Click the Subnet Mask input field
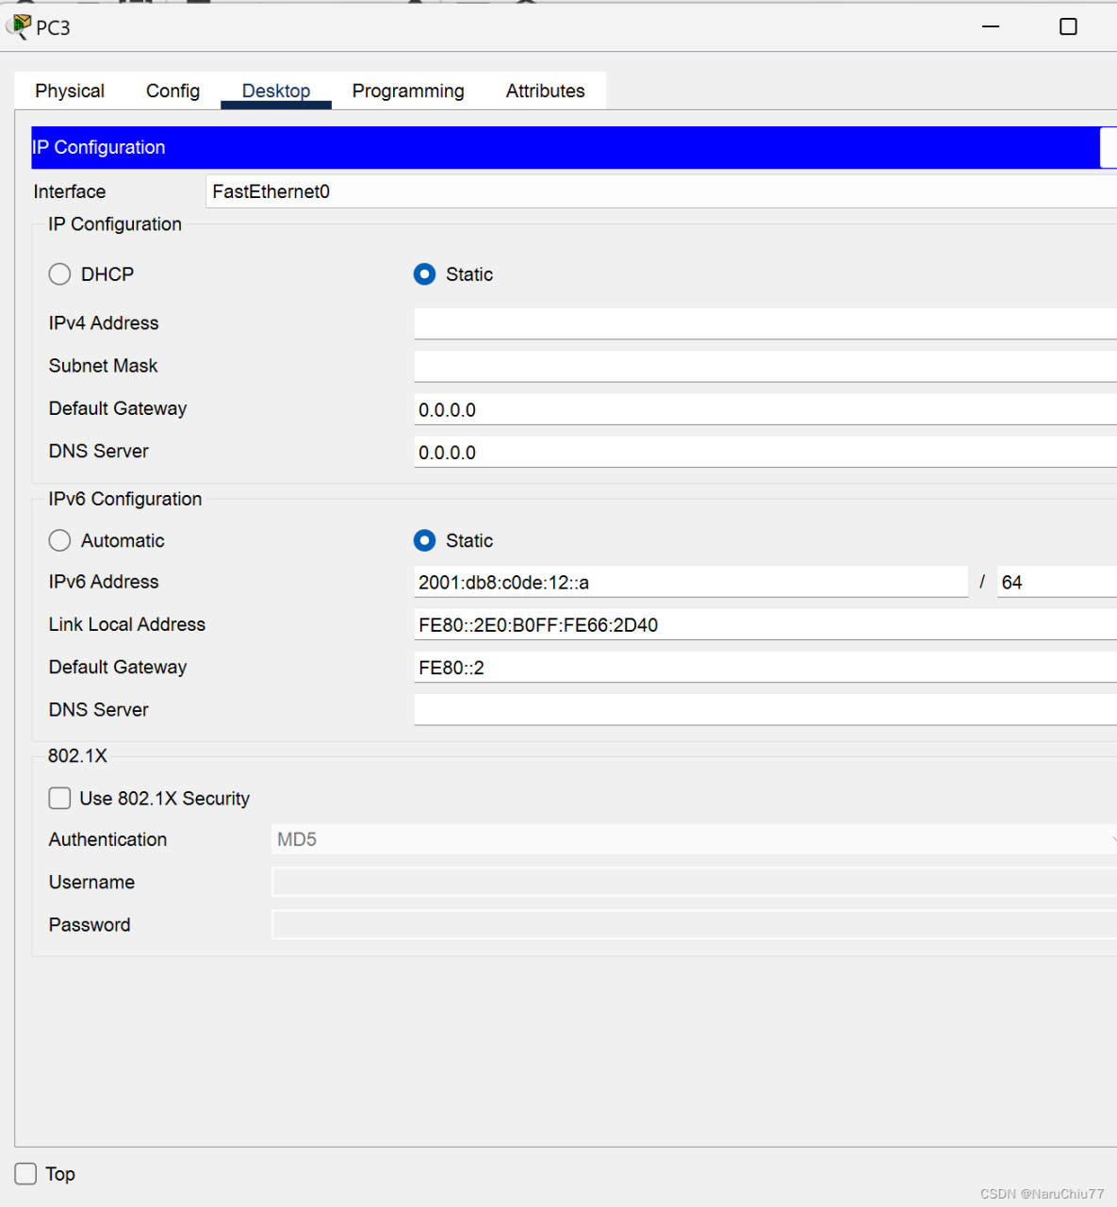Screen dimensions: 1117x1207 (x=764, y=366)
